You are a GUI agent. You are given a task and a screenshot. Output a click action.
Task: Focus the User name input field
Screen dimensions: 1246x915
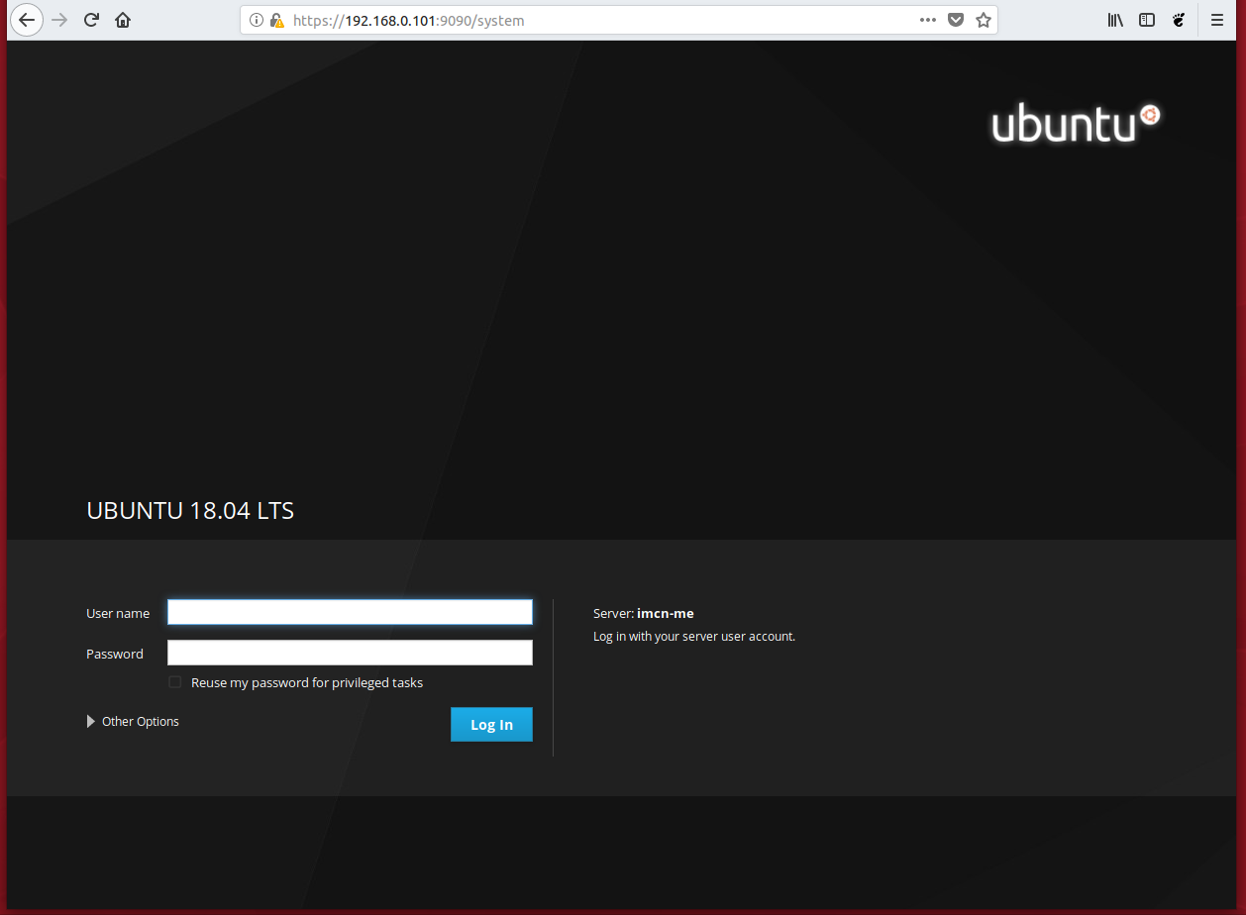(x=350, y=613)
